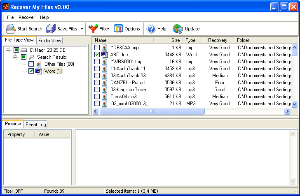The image size is (300, 196).
Task: Select the Other Files (88) tree item
Action: 59,64
